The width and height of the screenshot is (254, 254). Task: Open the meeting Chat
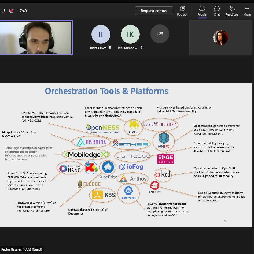coord(217,11)
